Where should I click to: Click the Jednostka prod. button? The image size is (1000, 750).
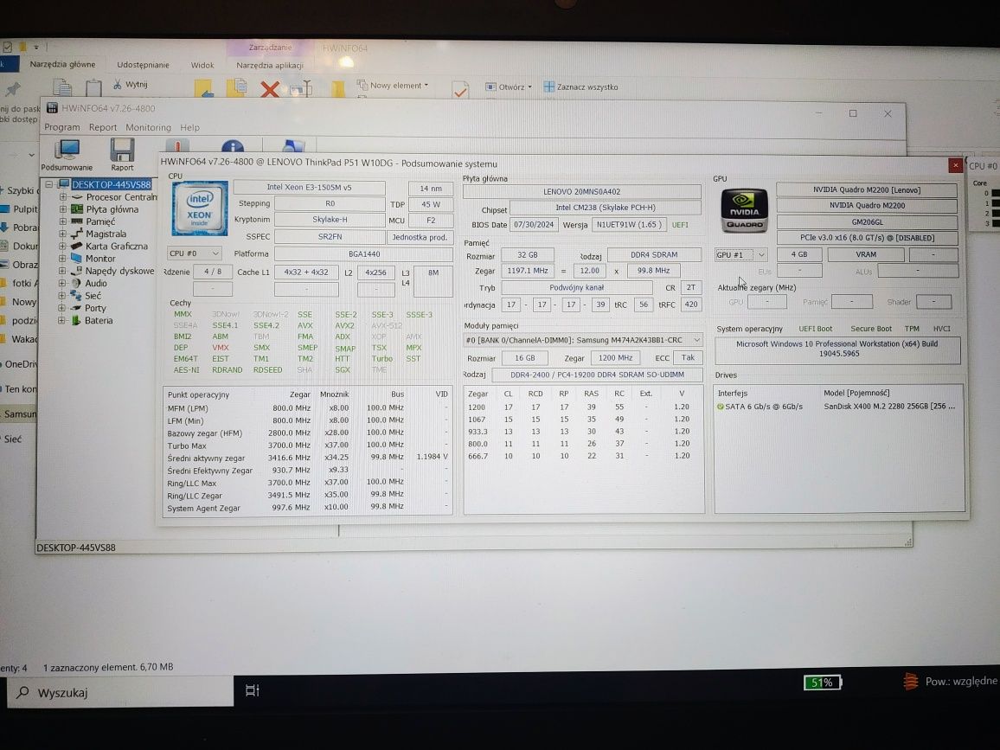tap(420, 237)
